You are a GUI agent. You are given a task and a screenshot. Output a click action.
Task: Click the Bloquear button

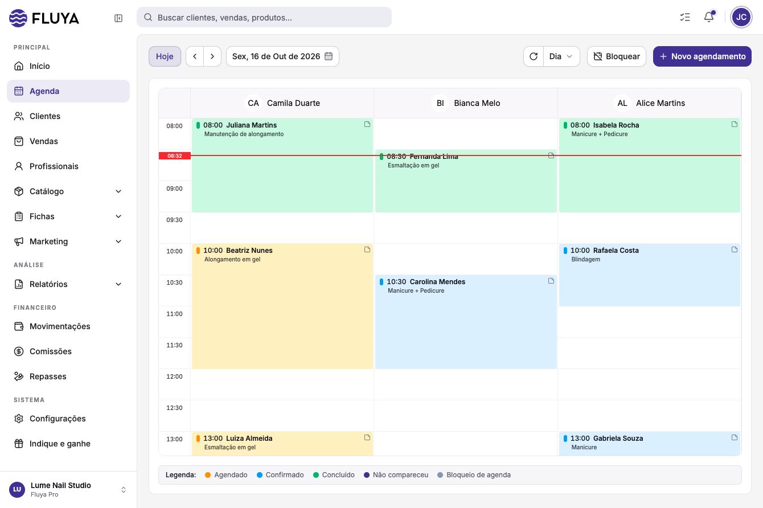617,56
